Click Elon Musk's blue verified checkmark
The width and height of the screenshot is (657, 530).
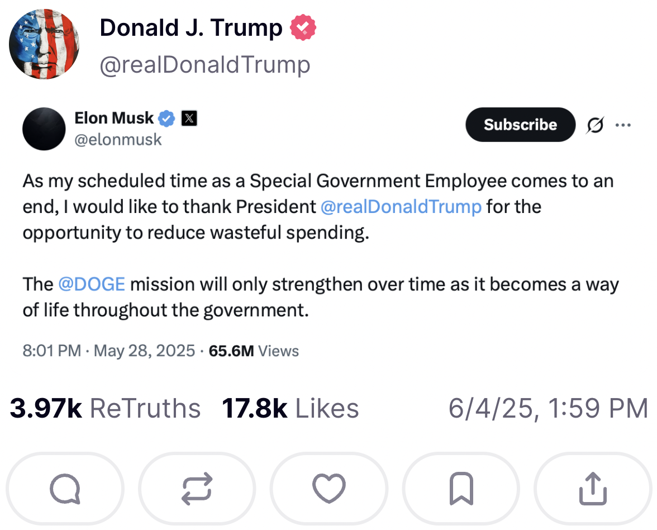point(166,118)
